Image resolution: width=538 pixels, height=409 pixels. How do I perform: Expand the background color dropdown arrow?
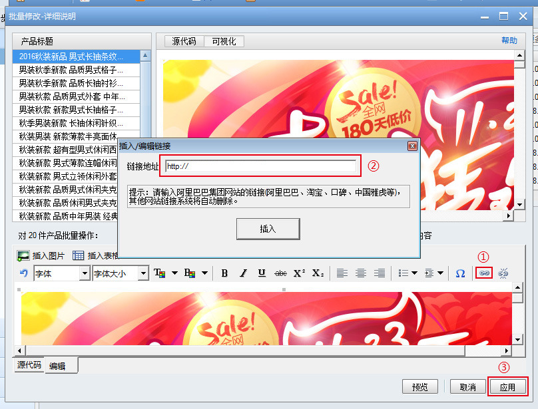point(205,273)
